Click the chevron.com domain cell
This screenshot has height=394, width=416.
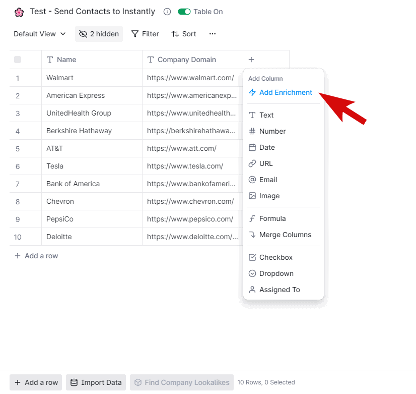click(192, 202)
